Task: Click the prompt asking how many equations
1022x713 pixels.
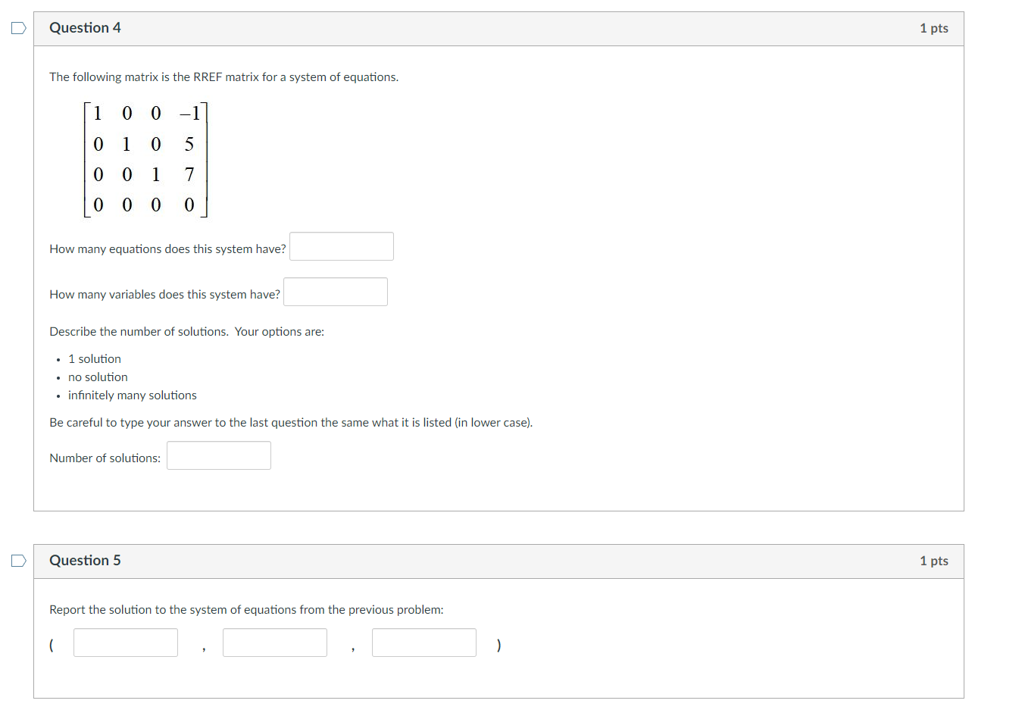Action: 167,249
